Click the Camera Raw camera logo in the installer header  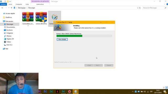[58, 27]
